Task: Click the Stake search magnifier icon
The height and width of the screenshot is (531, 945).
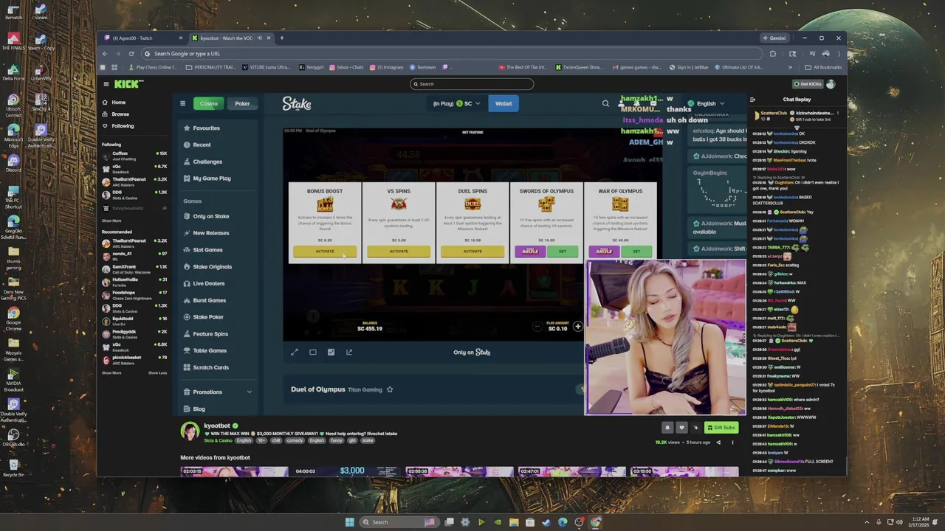Action: [x=605, y=103]
